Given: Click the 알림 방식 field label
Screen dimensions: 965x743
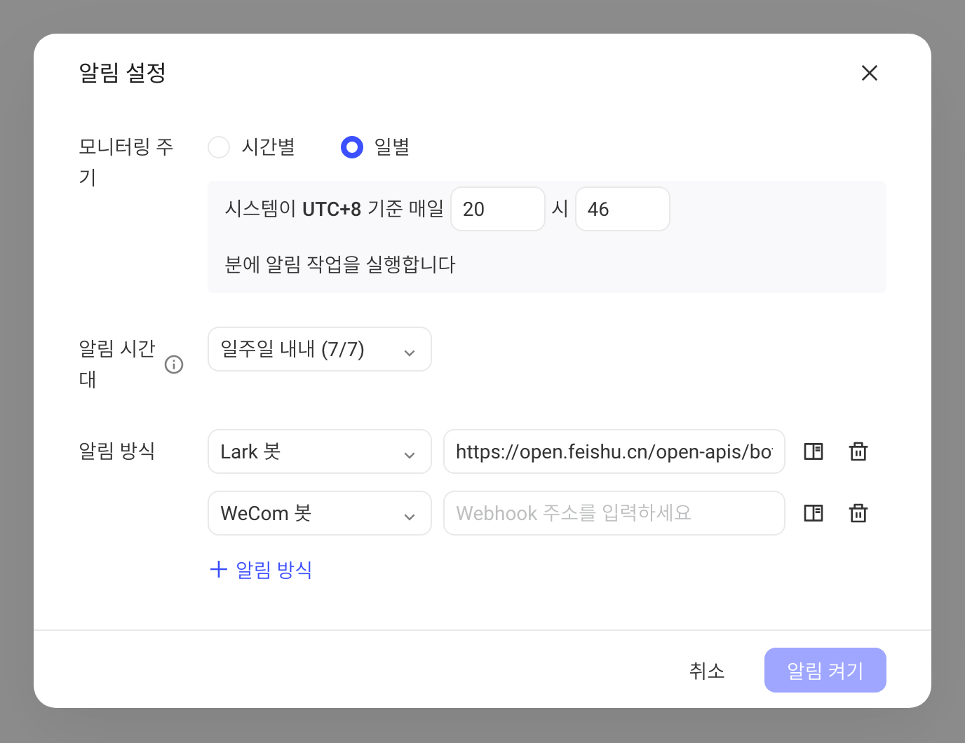Looking at the screenshot, I should pyautogui.click(x=117, y=451).
